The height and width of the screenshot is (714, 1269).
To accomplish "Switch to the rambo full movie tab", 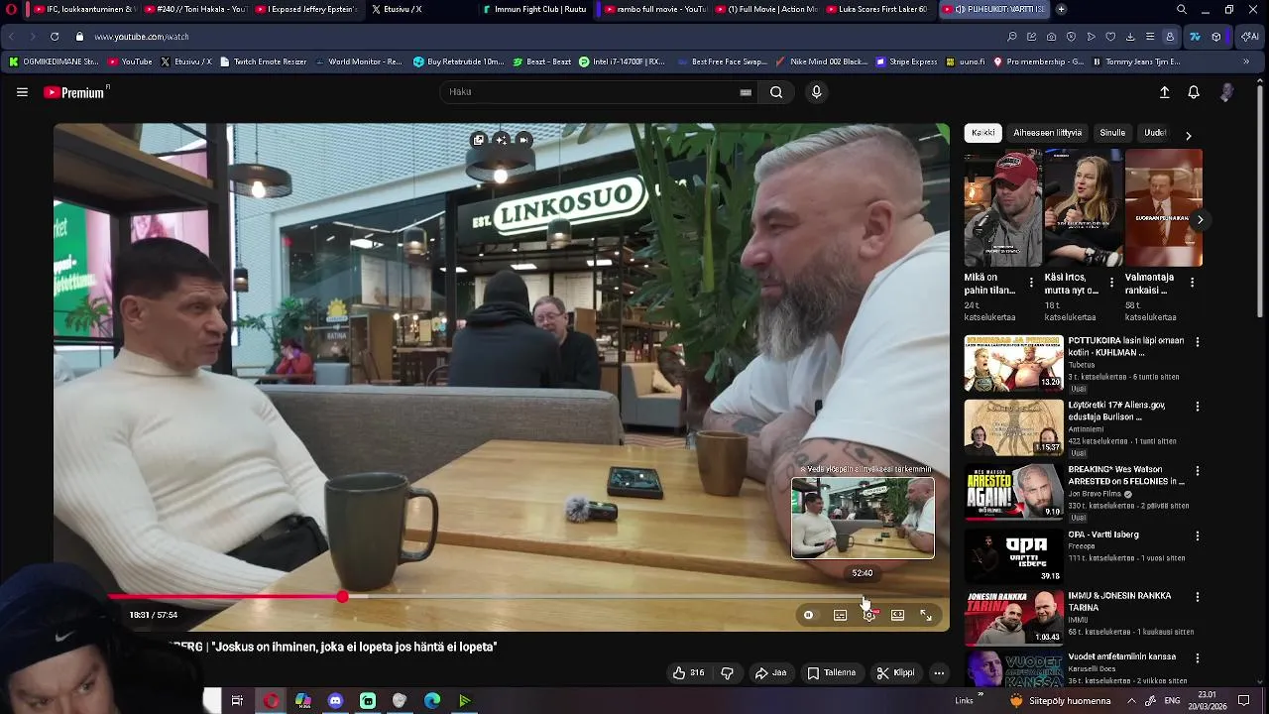I will pos(655,9).
